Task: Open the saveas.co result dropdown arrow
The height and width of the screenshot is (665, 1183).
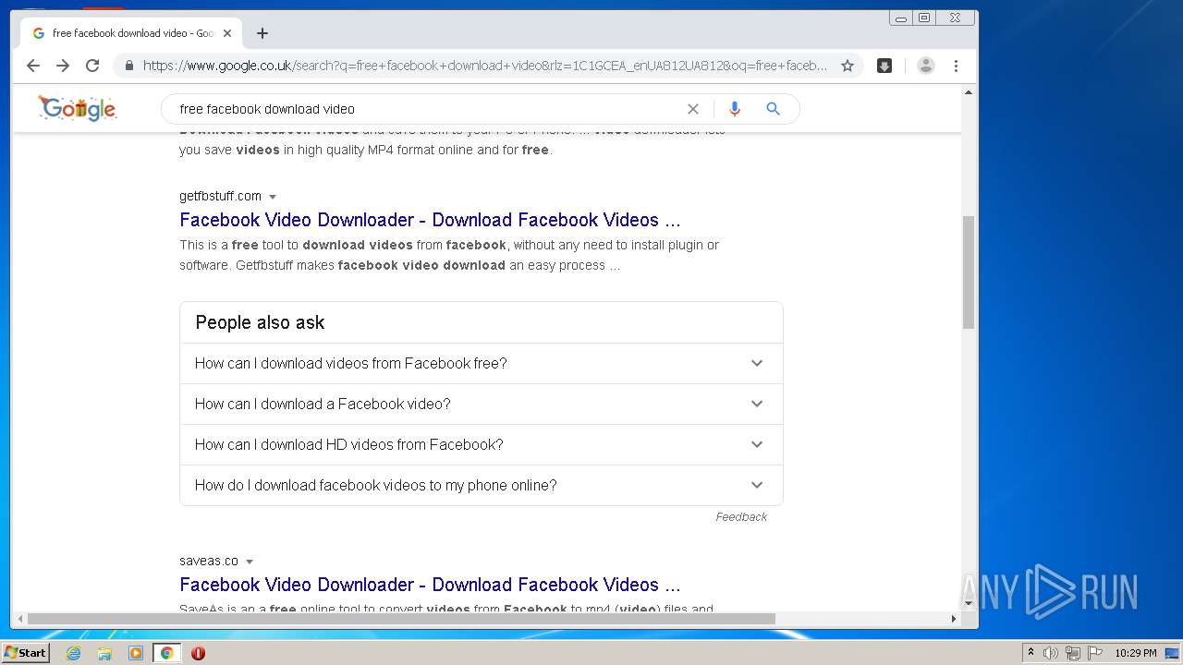Action: 250,562
